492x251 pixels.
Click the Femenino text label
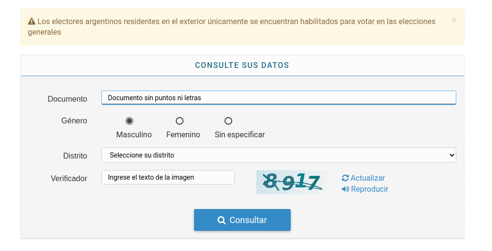pyautogui.click(x=183, y=135)
